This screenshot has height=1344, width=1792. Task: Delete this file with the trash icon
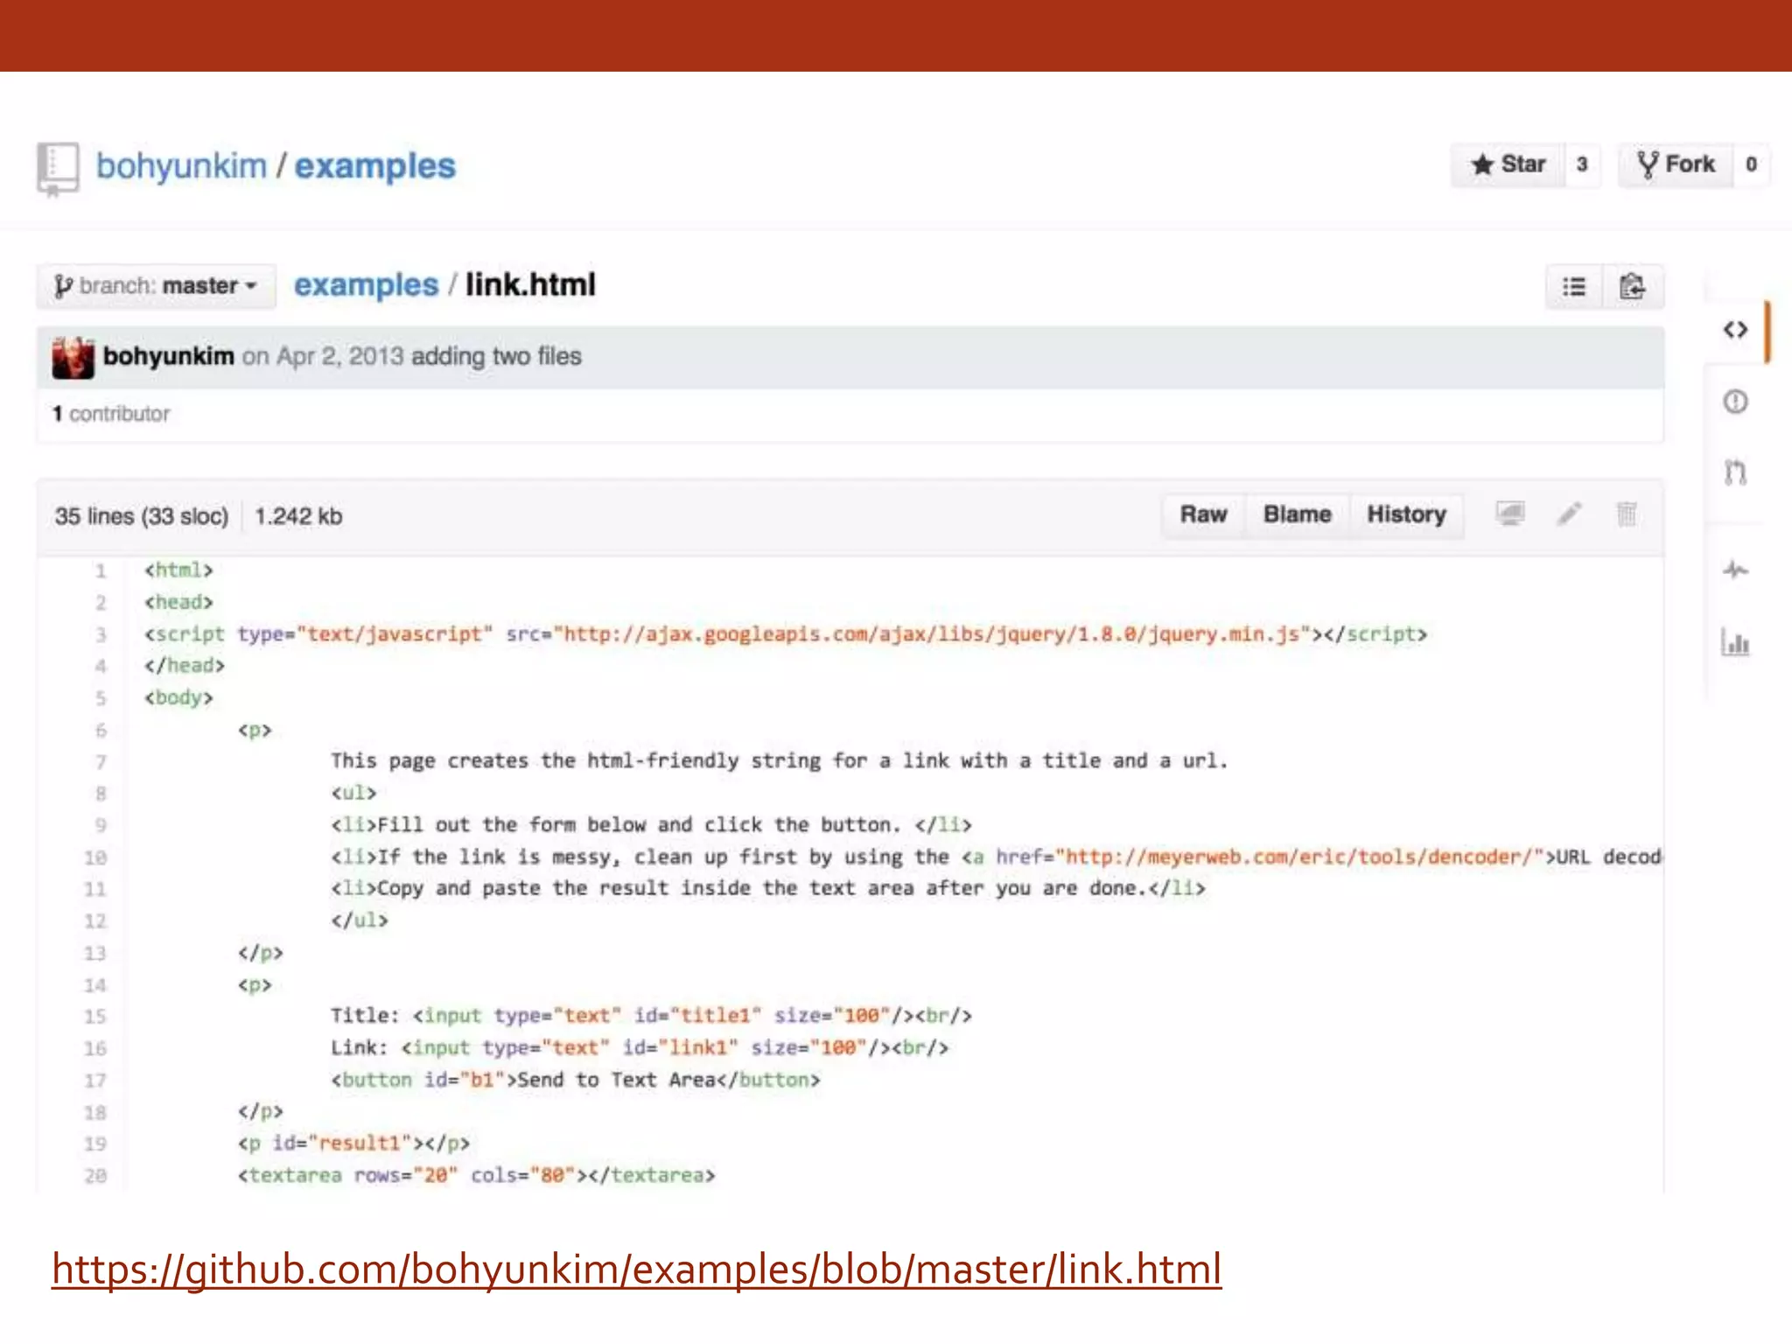click(x=1627, y=514)
